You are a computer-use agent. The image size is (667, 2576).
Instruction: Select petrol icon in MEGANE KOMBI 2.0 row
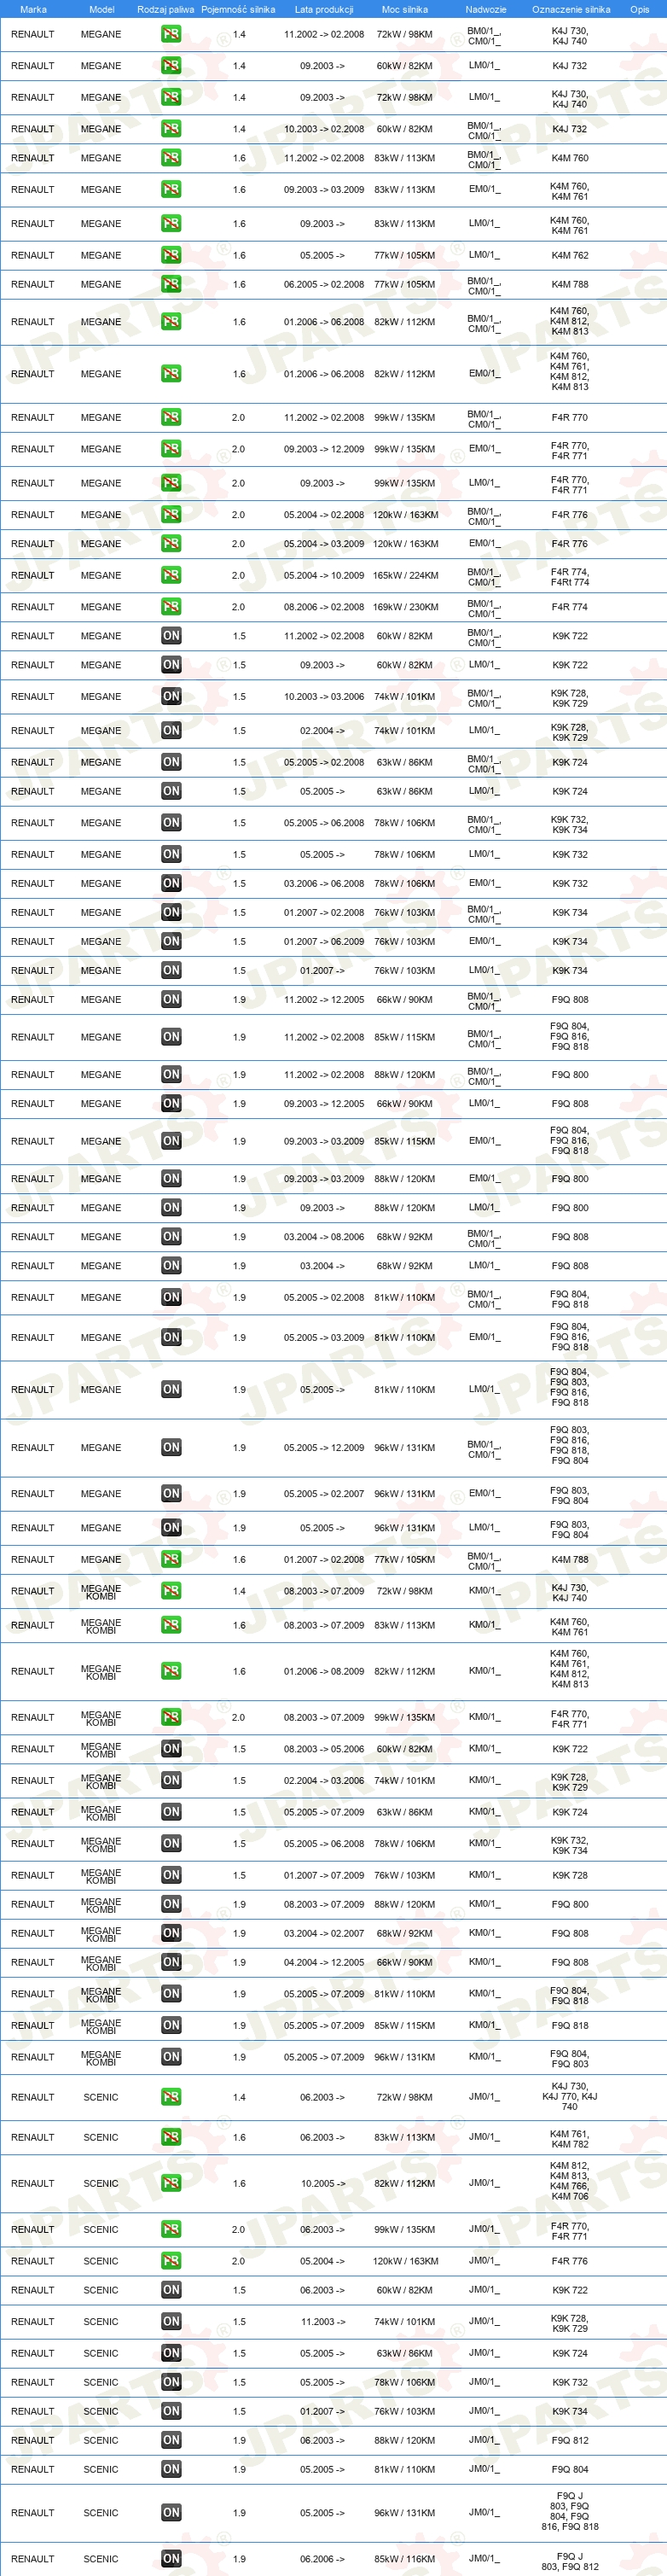[171, 1717]
